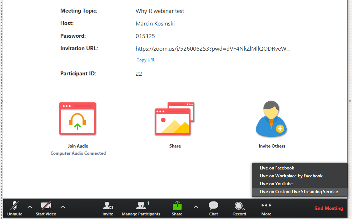The image size is (352, 219).
Task: Click the Copy URL link
Action: (x=146, y=60)
